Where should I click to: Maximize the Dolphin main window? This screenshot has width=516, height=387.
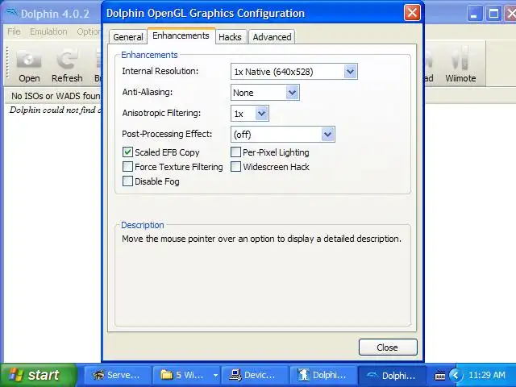493,14
